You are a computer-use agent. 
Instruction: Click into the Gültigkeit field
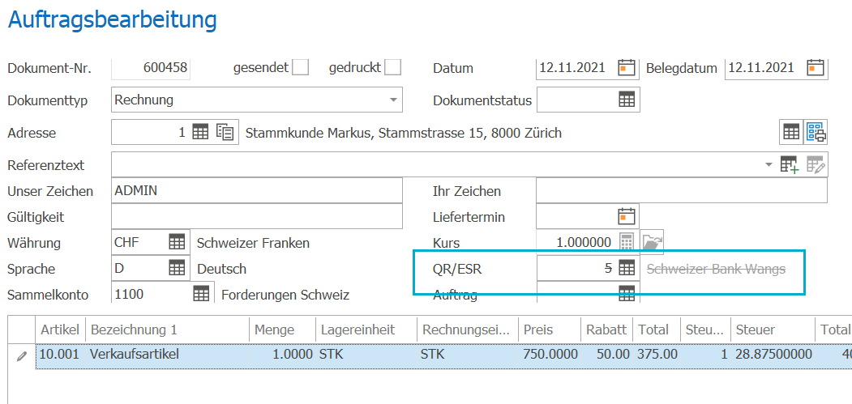coord(256,216)
